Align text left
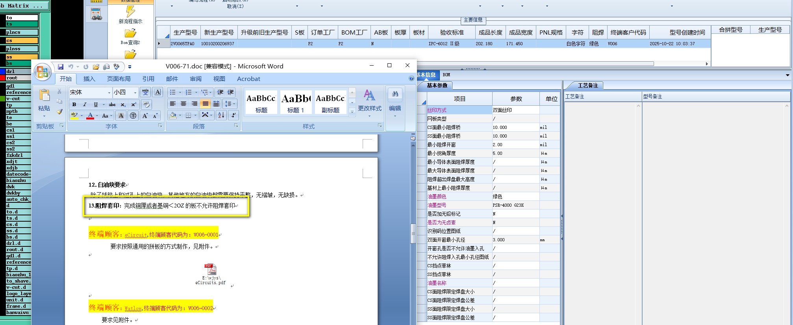The height and width of the screenshot is (325, 793). [172, 104]
